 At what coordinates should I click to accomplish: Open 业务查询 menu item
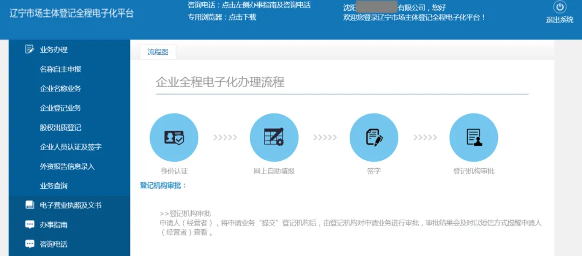54,186
